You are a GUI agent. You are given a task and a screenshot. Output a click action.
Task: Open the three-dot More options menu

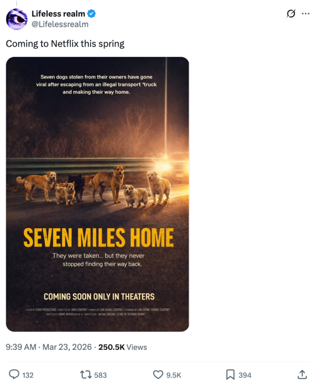tap(305, 14)
